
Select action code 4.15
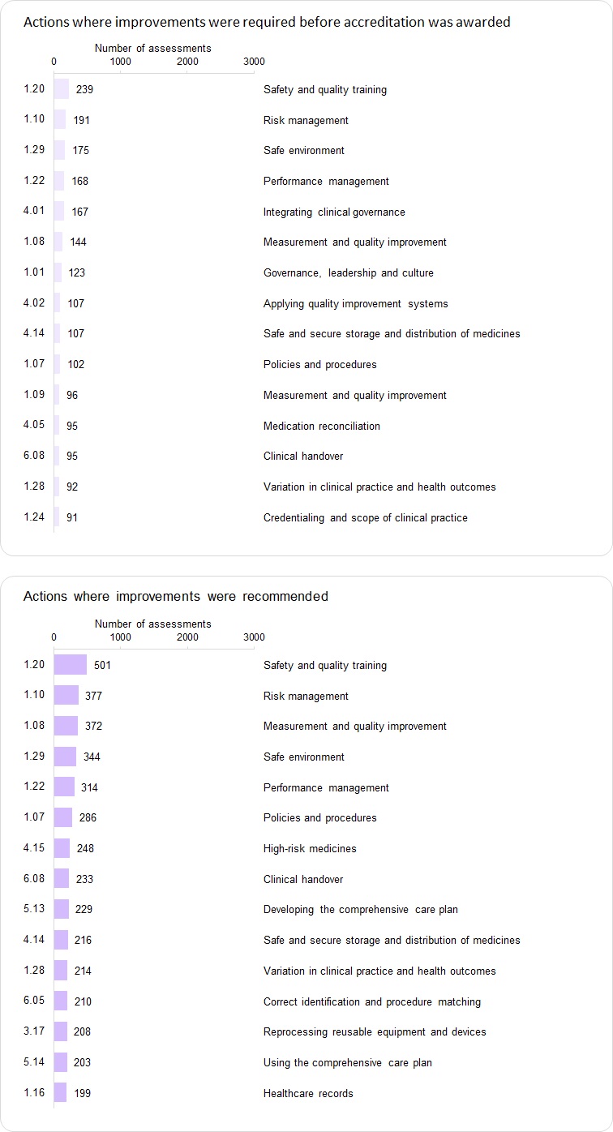pos(34,848)
